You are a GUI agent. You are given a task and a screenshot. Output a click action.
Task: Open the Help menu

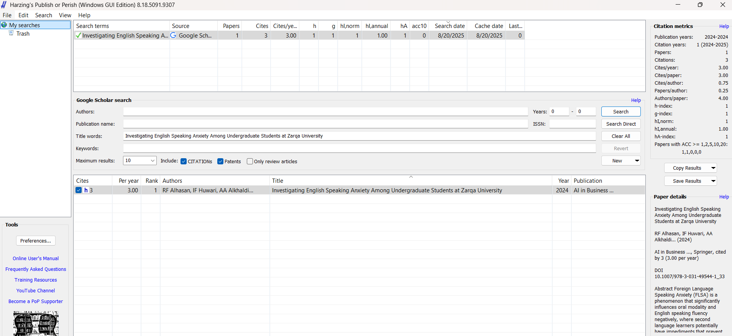[84, 15]
